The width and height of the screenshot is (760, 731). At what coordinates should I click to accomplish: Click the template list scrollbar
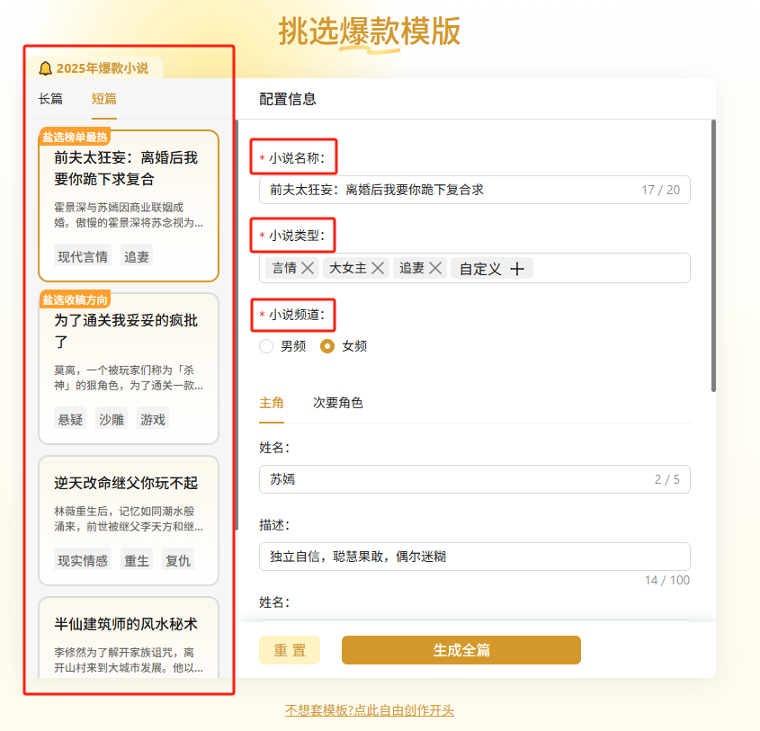point(237,325)
